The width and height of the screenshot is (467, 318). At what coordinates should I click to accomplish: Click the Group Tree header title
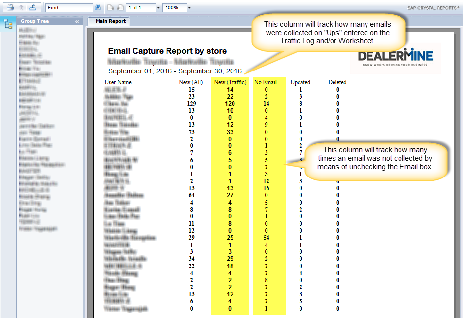(34, 21)
